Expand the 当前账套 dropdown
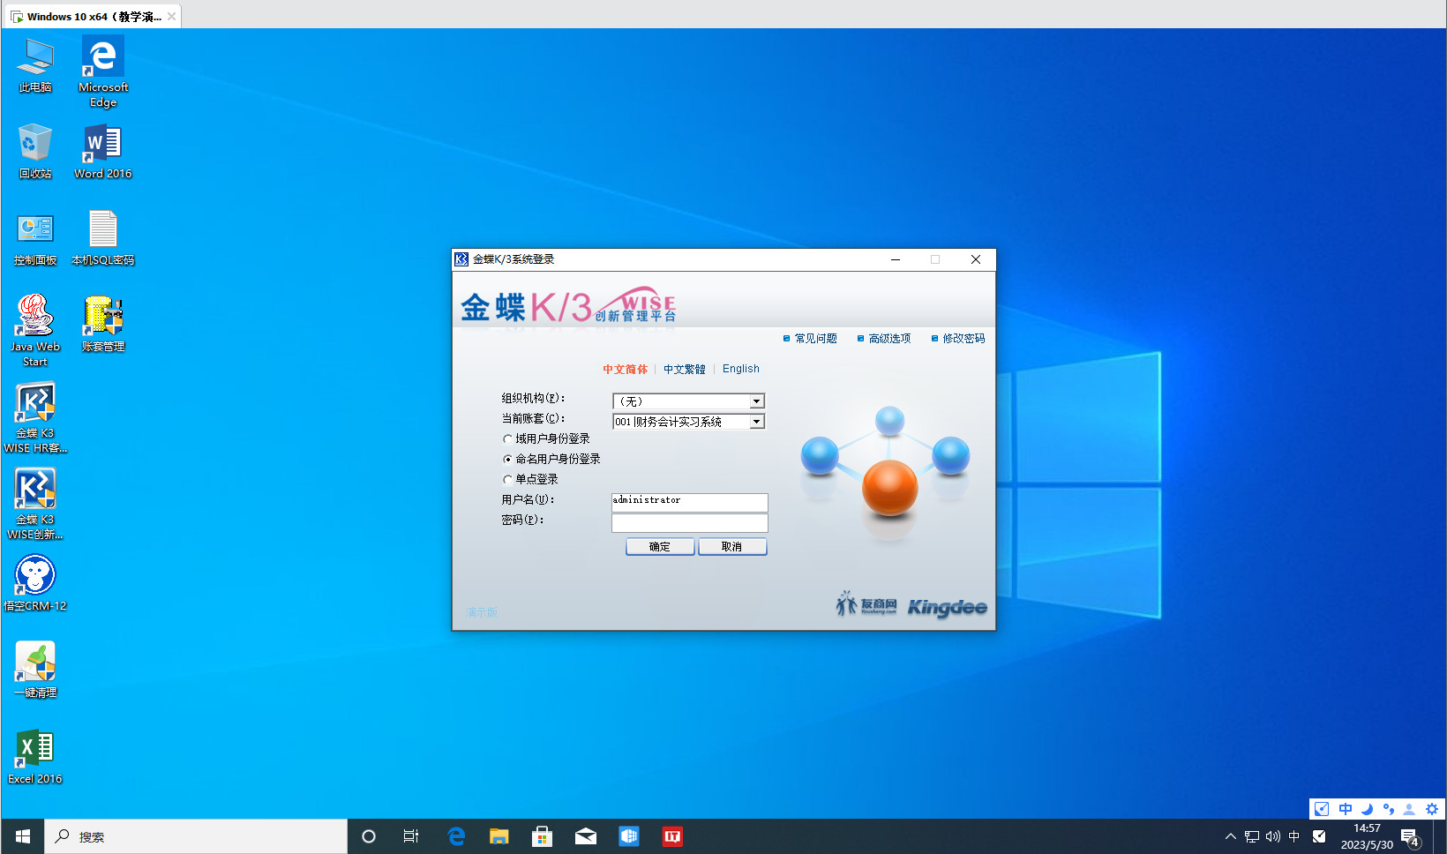 756,422
